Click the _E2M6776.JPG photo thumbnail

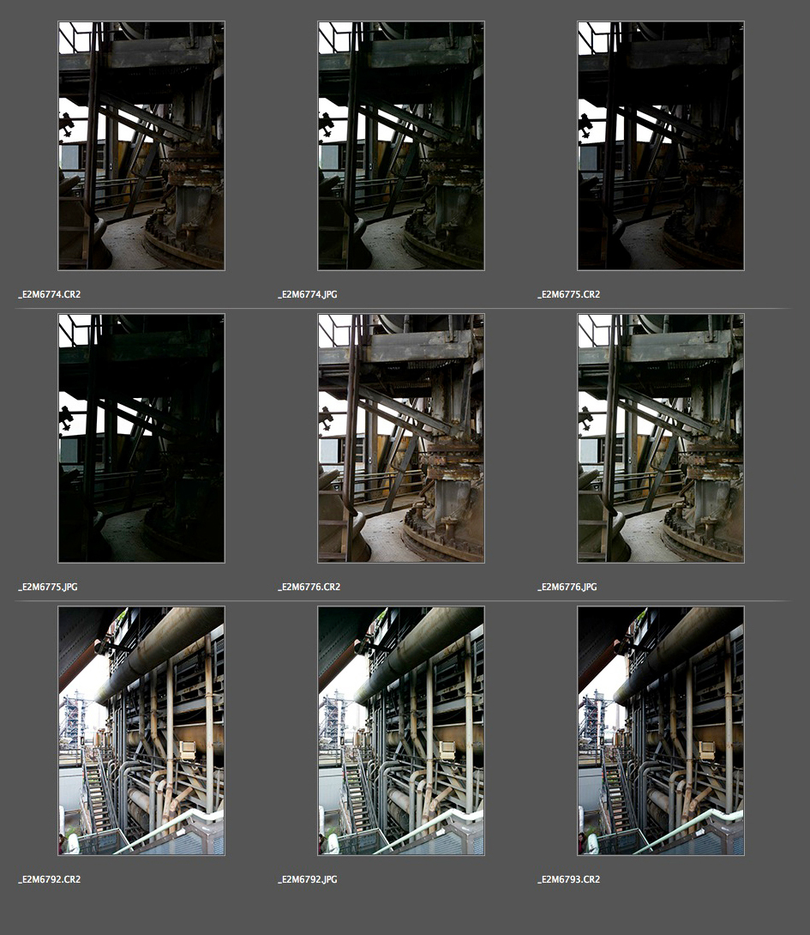(661, 438)
